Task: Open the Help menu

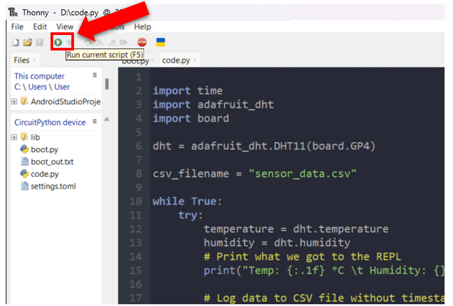Action: point(143,27)
